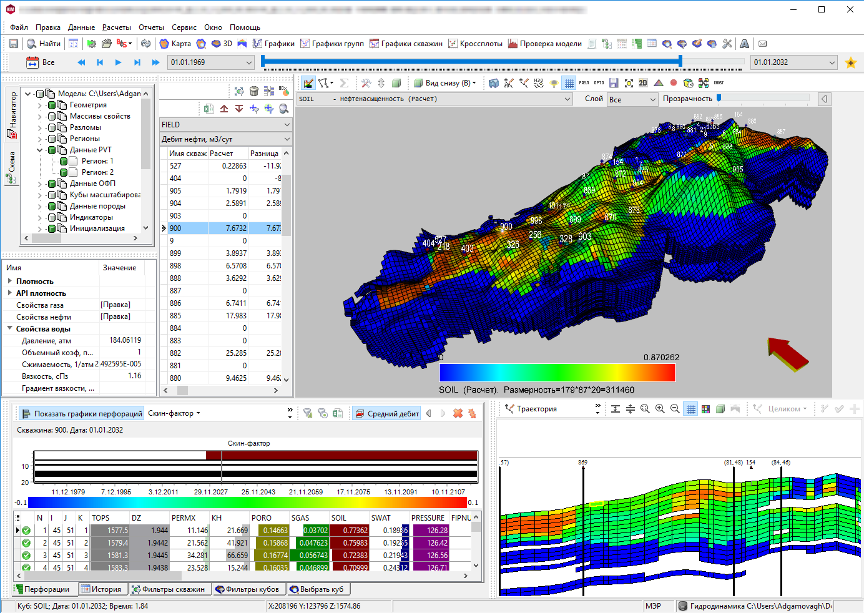Click the play forward timeline button
The image size is (864, 613).
point(119,62)
